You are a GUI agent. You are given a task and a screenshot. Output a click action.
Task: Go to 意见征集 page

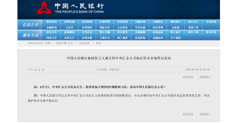tap(140, 38)
